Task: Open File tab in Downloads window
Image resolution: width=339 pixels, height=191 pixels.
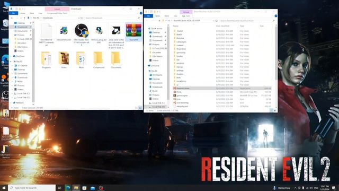Action: (13, 13)
